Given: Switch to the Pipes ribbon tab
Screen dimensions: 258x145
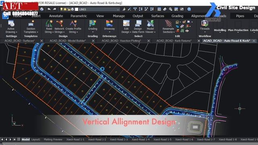Looking at the screenshot, I should coord(240,16).
